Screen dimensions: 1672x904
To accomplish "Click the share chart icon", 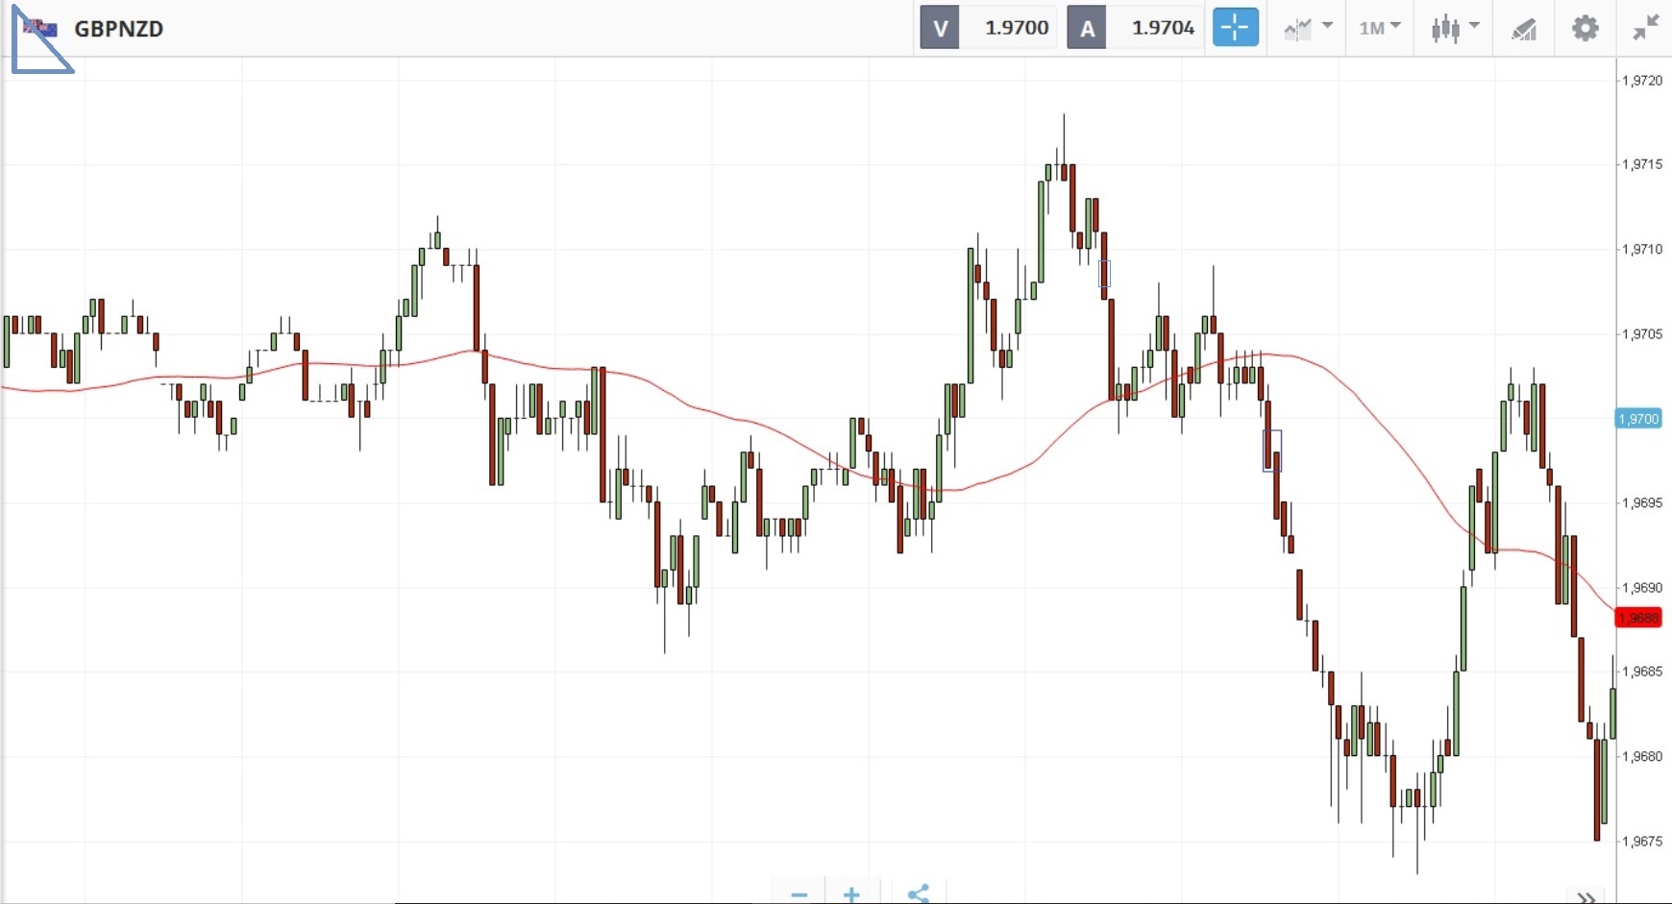I will 918,894.
